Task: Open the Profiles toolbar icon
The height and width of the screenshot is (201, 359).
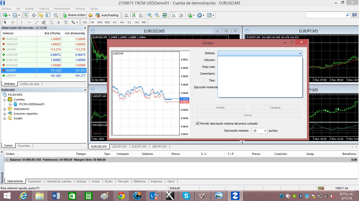Action: [x=15, y=15]
